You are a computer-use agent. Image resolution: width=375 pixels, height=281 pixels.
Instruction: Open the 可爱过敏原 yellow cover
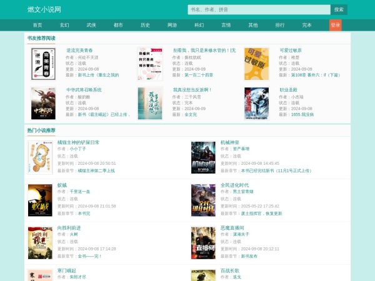tap(257, 64)
